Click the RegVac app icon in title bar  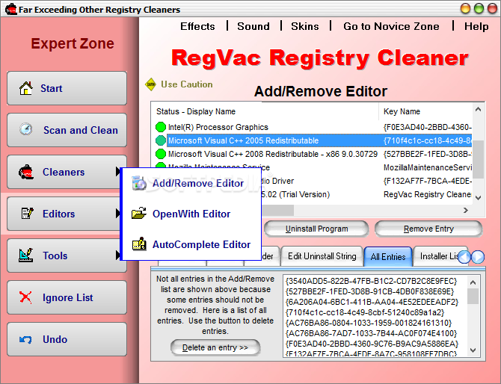point(11,9)
